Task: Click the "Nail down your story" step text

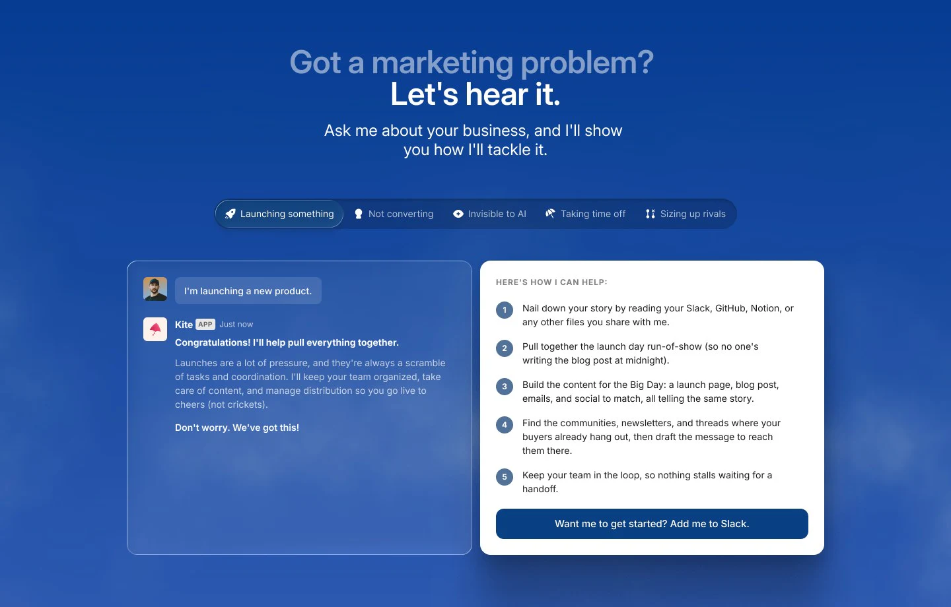Action: tap(658, 315)
